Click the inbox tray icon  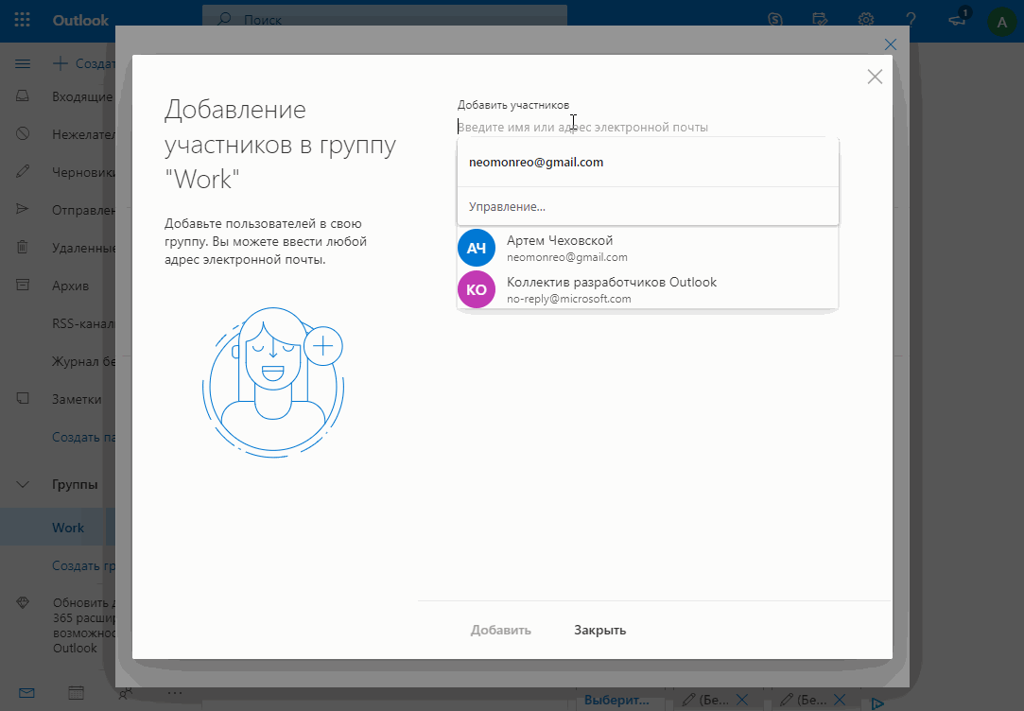(x=22, y=96)
